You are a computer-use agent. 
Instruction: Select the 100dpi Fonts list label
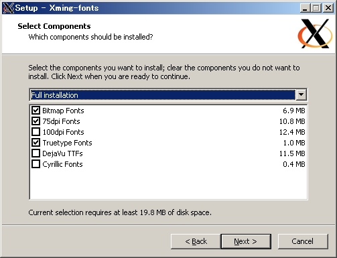point(63,132)
